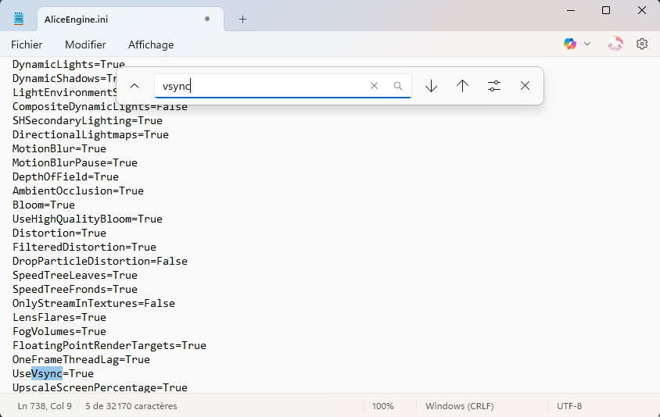Open find options sliders icon
This screenshot has width=660, height=417.
click(494, 86)
